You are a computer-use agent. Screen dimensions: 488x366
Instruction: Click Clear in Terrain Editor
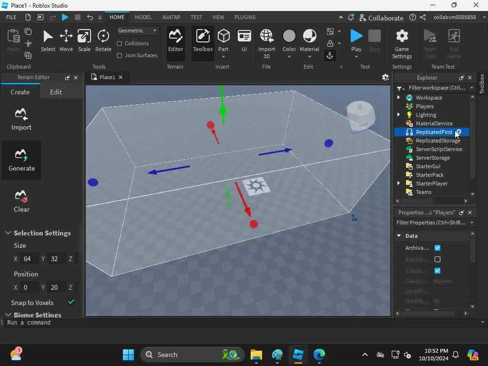pos(21,202)
